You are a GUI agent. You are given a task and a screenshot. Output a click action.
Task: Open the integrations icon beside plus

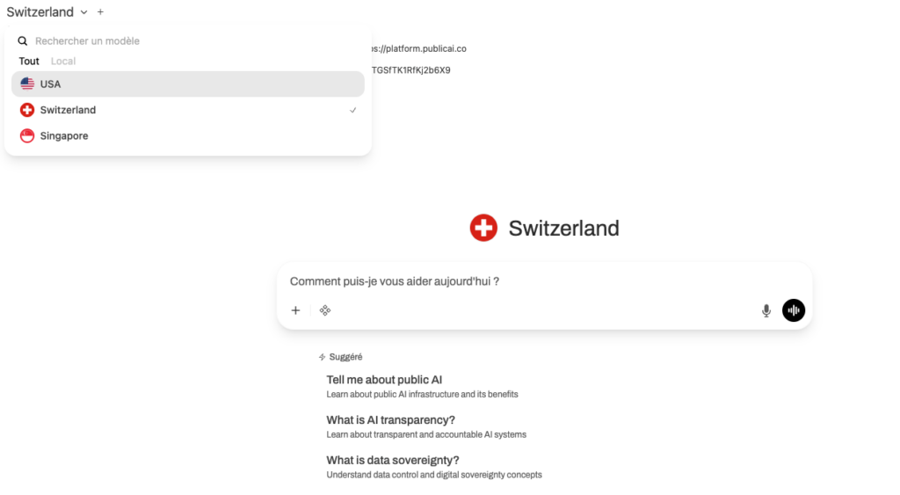coord(324,310)
